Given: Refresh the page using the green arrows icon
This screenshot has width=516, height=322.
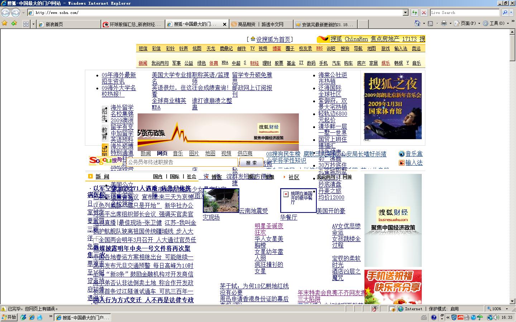Looking at the screenshot, I should coord(415,13).
